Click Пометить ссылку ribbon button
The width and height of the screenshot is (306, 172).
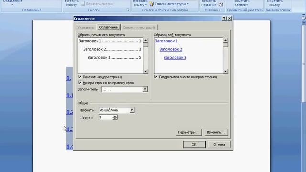coord(274,3)
